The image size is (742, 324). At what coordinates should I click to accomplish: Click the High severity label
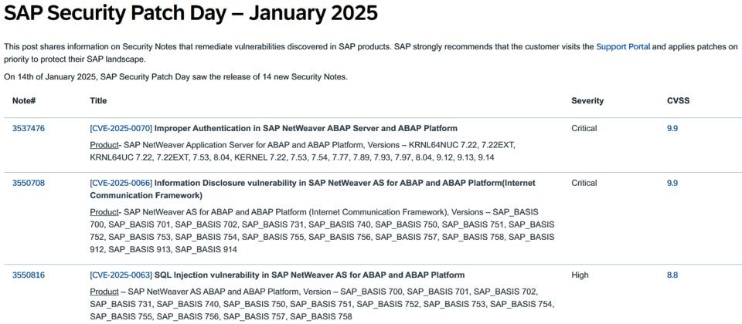point(579,275)
